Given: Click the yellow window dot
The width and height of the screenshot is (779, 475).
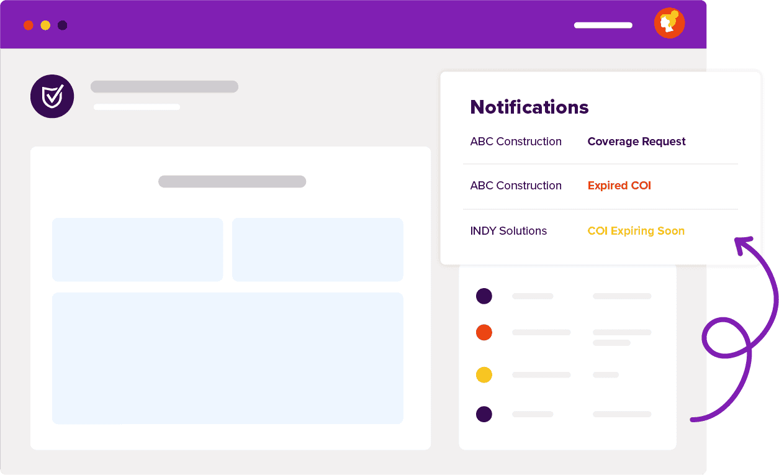Looking at the screenshot, I should tap(45, 25).
